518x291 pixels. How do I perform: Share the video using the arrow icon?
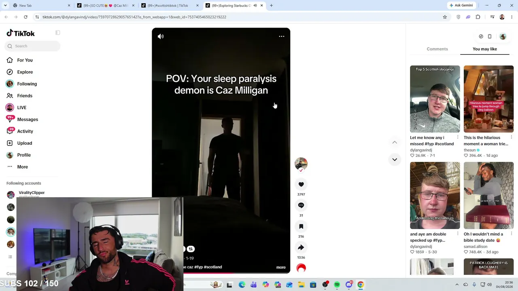coord(301,247)
